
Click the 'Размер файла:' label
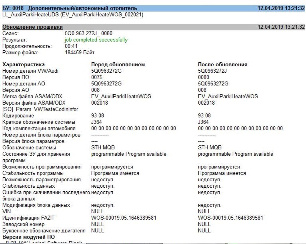tap(20, 53)
